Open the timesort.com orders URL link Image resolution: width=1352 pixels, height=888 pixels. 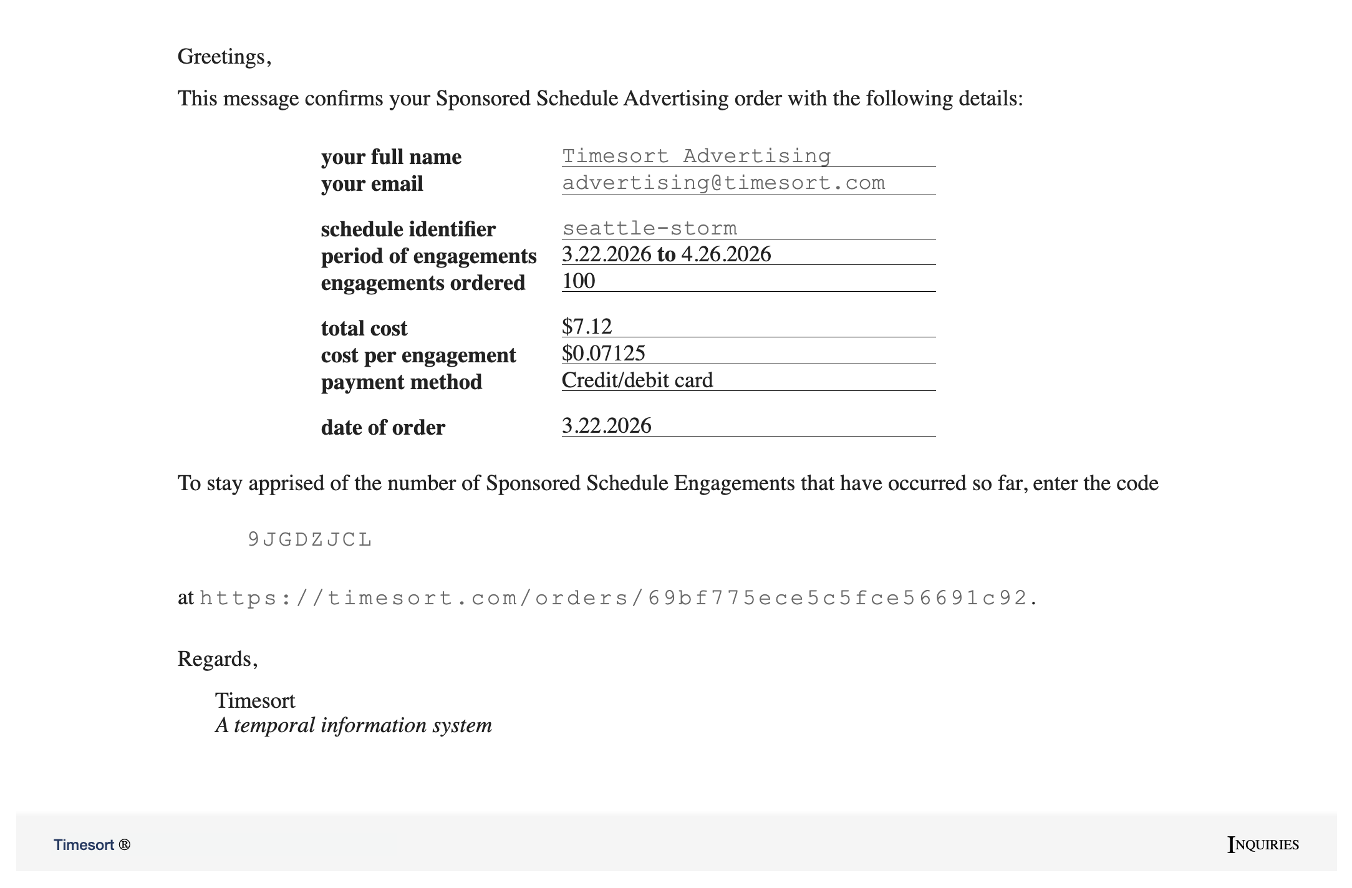pyautogui.click(x=613, y=598)
